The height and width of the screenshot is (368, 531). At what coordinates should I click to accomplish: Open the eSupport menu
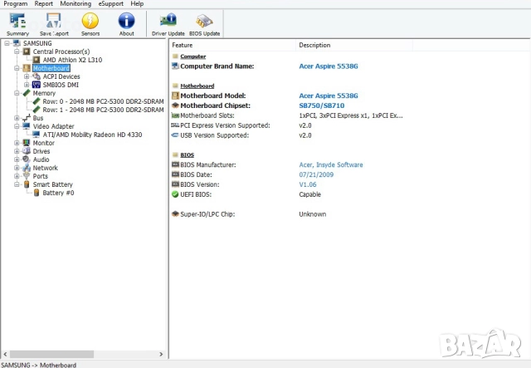pyautogui.click(x=110, y=3)
